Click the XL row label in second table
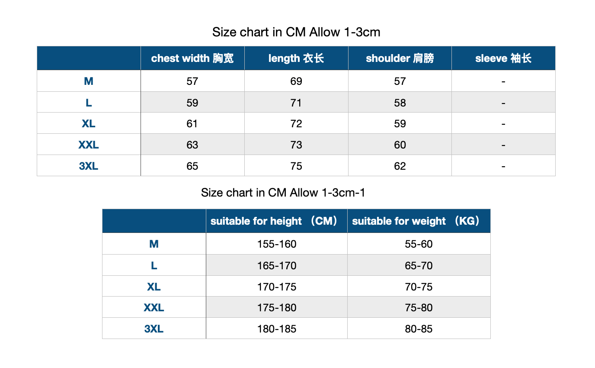This screenshot has height=368, width=595. tap(154, 287)
